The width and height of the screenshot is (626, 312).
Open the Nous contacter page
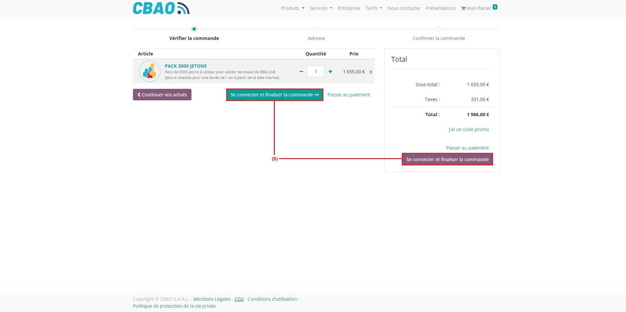[x=404, y=8]
